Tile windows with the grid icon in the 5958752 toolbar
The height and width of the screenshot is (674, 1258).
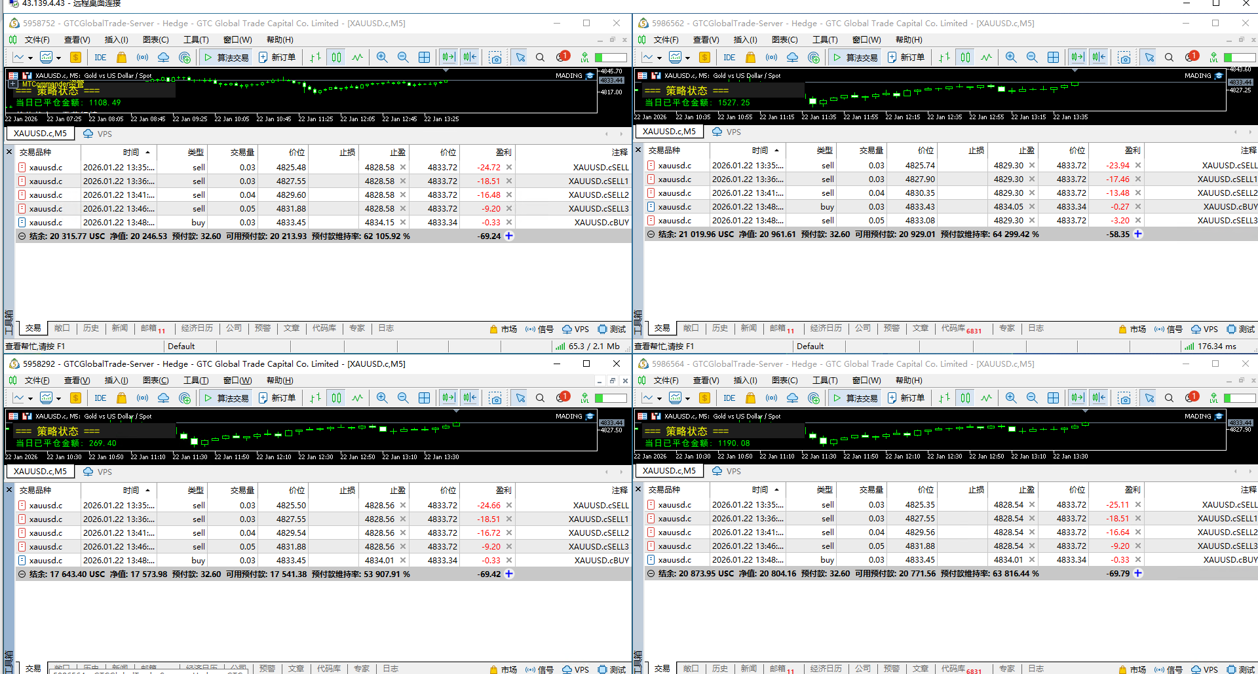click(424, 58)
